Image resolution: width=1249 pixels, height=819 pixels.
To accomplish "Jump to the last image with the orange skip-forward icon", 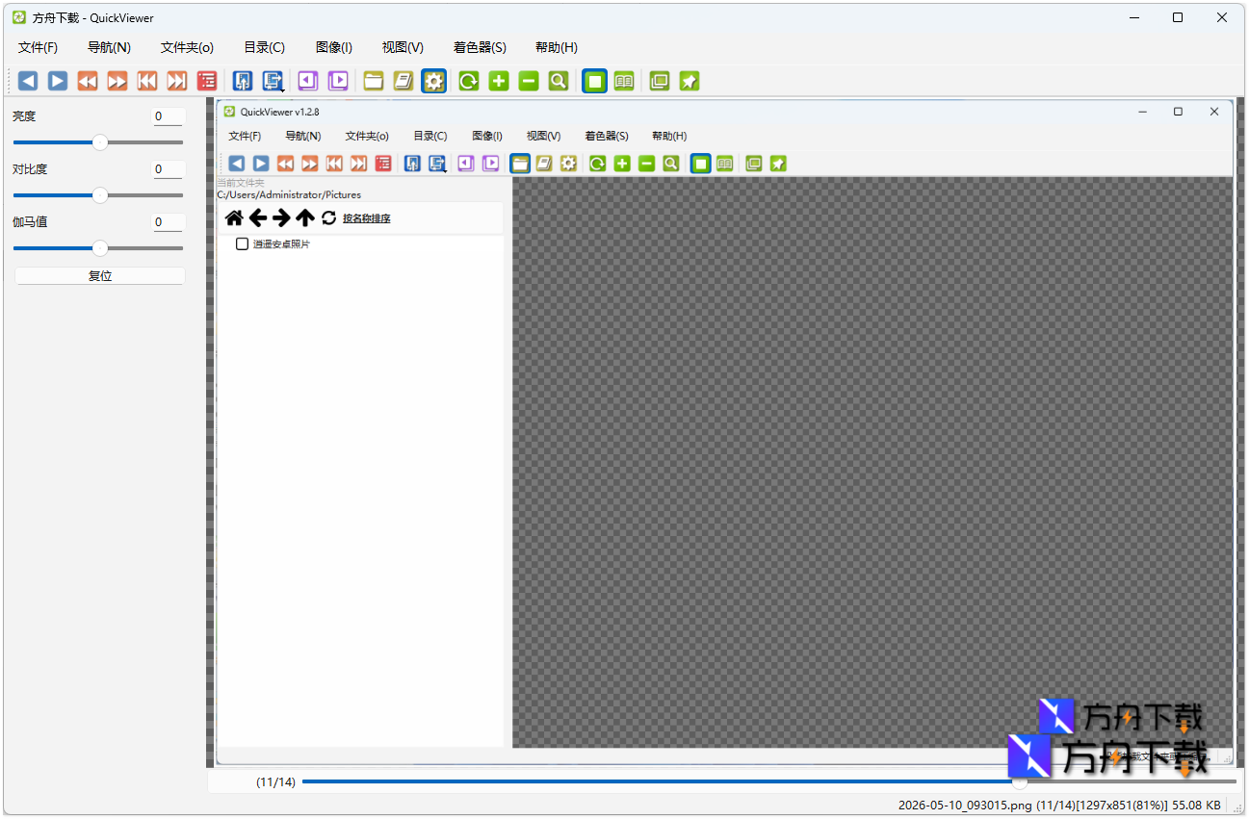I will pos(177,81).
